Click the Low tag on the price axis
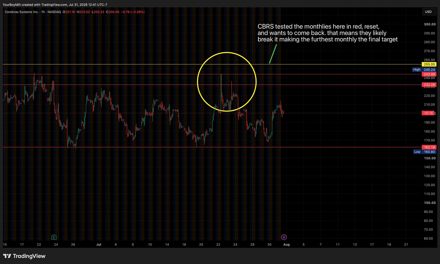440x264 pixels. 417,152
